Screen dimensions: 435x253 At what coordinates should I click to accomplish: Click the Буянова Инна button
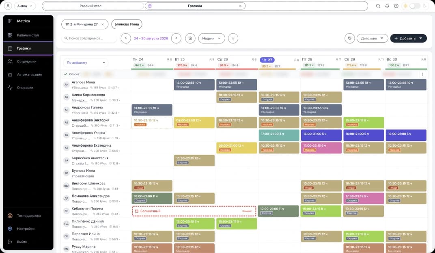[x=127, y=24]
